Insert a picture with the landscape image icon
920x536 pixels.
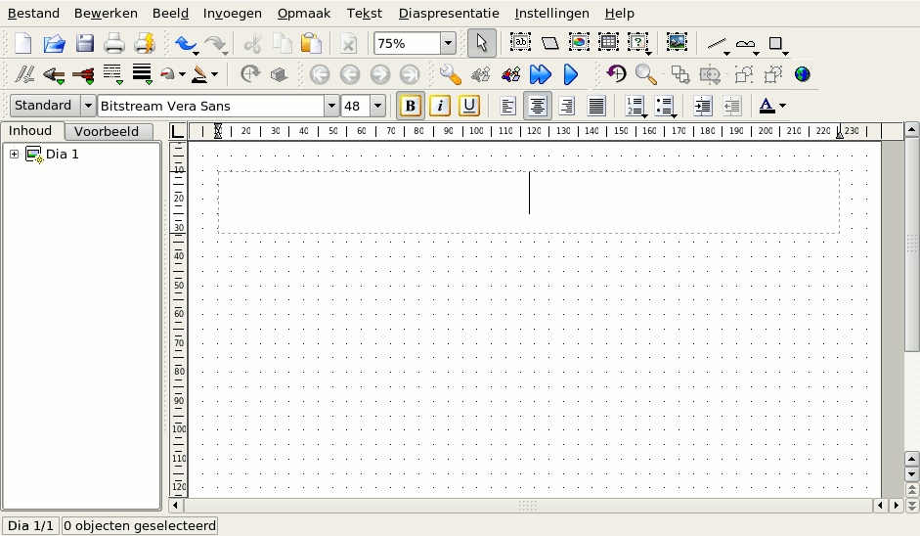[677, 43]
